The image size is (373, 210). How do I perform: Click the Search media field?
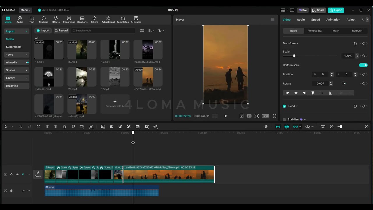point(103,31)
